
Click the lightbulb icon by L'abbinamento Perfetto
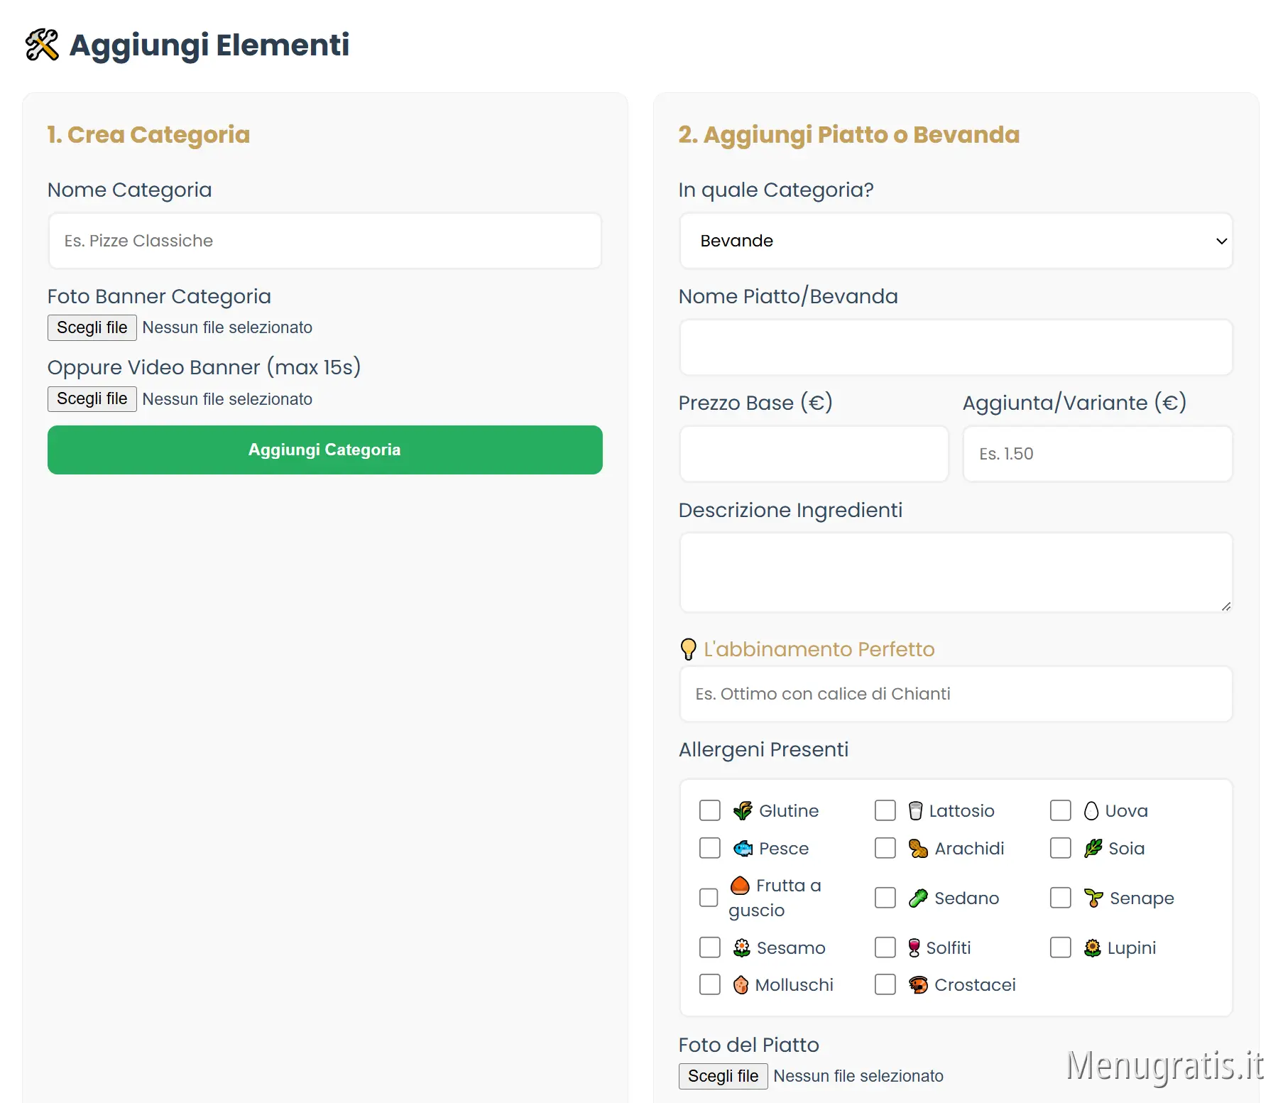click(x=688, y=649)
